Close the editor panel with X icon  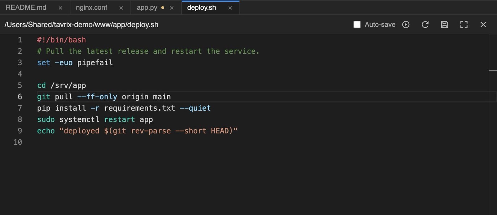pos(483,24)
